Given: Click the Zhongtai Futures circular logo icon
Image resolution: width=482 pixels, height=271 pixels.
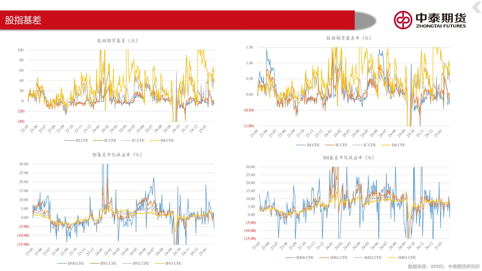Looking at the screenshot, I should (403, 20).
